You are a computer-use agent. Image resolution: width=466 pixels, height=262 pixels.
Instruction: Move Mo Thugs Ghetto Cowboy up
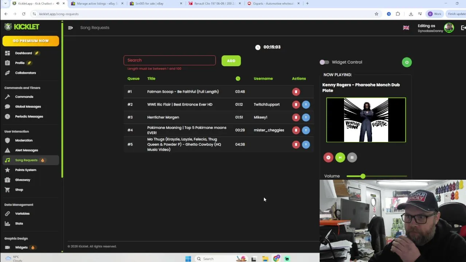pyautogui.click(x=306, y=144)
